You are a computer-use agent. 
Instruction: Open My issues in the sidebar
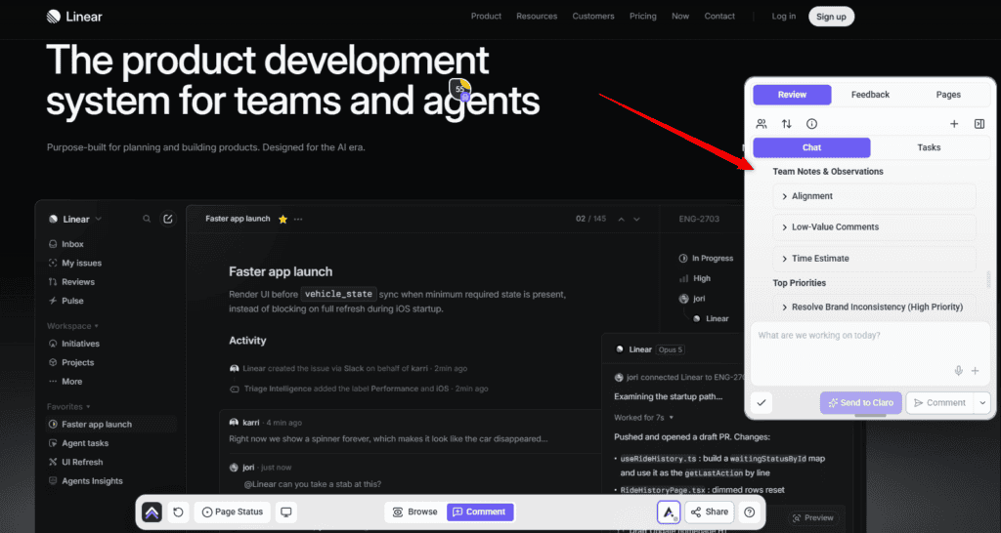pyautogui.click(x=75, y=263)
